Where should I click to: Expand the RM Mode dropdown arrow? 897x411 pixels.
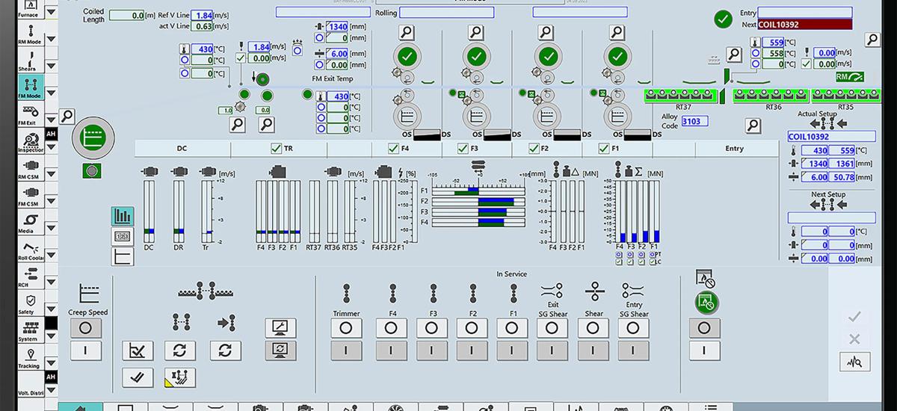click(x=51, y=40)
